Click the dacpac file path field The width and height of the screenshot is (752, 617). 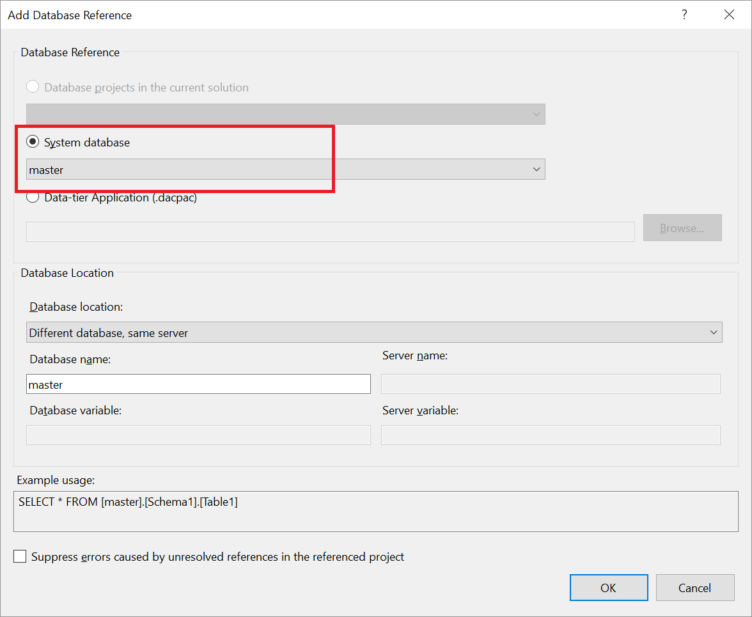(330, 231)
